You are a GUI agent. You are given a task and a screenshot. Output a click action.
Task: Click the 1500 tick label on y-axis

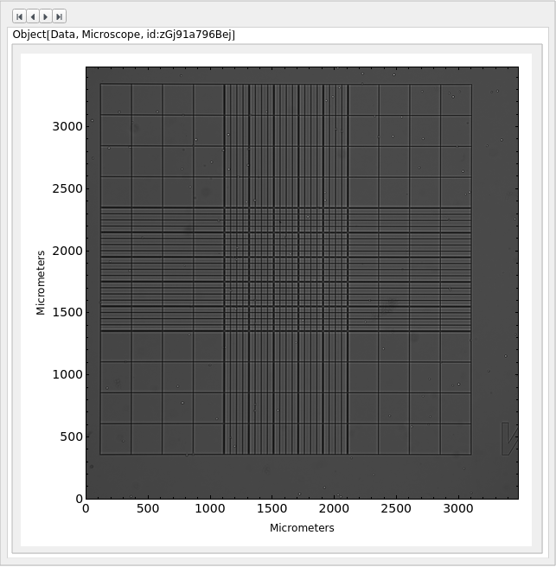coord(67,313)
